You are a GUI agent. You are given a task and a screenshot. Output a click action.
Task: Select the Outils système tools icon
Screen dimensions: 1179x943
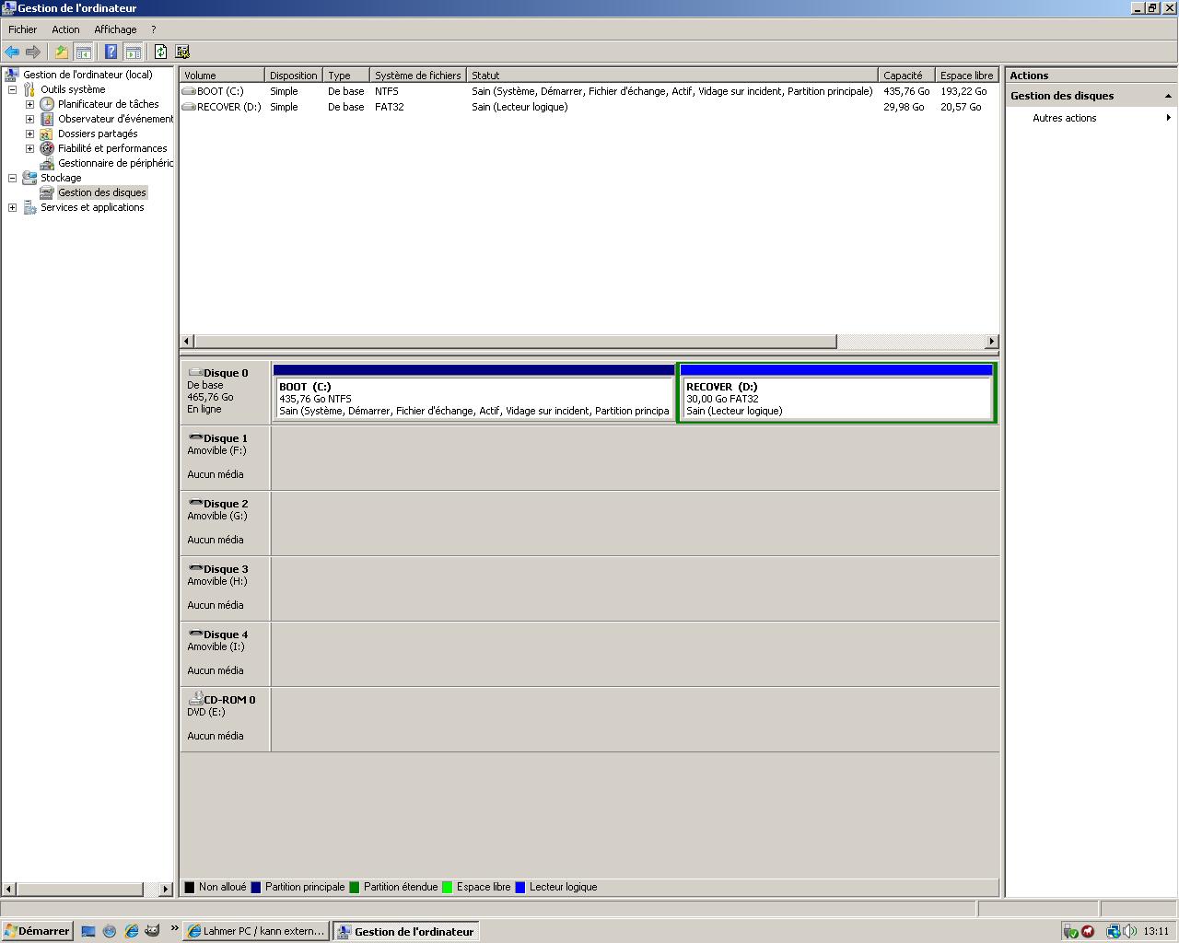click(29, 89)
